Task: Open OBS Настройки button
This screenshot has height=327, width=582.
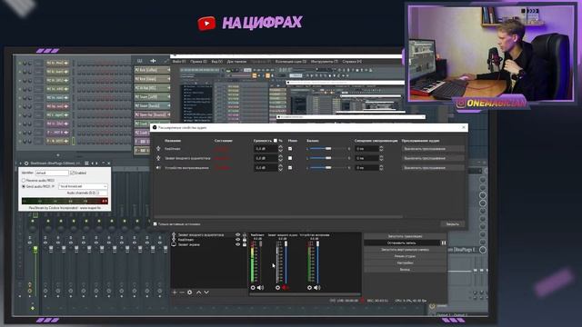Action: (405, 263)
